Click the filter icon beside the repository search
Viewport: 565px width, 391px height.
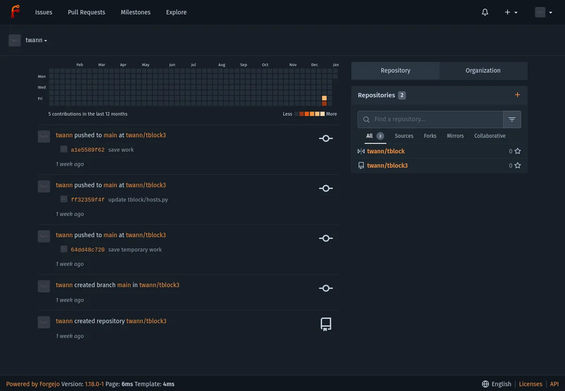click(512, 119)
